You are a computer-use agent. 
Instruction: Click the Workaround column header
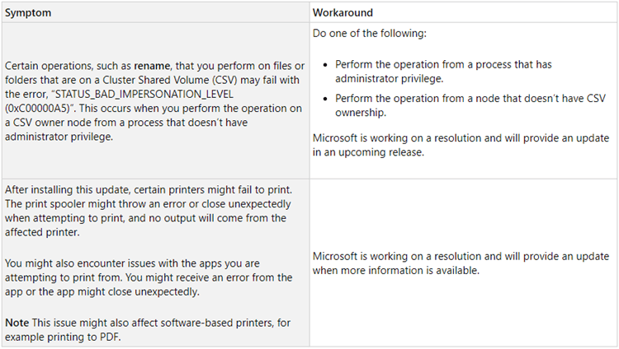(343, 12)
